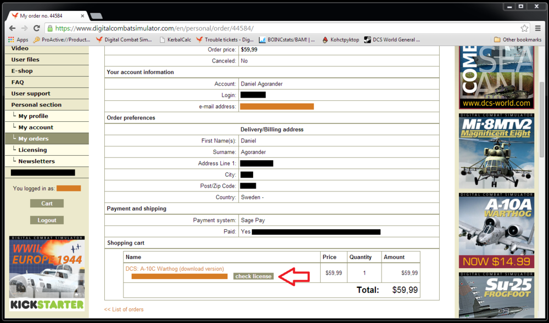Open ProActive://Product bookmark

(61, 40)
